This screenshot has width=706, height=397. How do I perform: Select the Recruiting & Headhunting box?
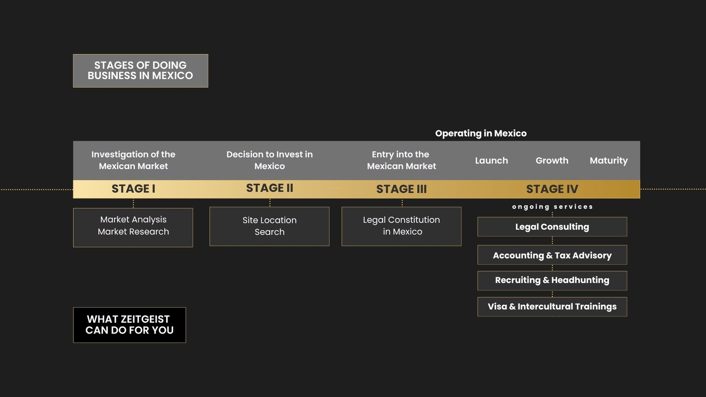click(x=552, y=280)
